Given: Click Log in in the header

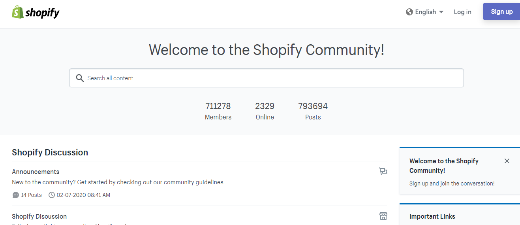Looking at the screenshot, I should (462, 12).
